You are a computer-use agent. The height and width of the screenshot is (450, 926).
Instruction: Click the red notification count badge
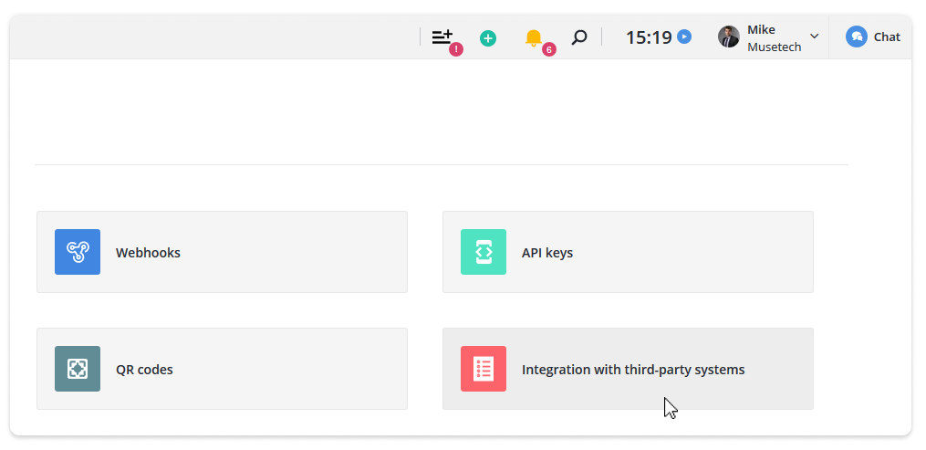(x=548, y=50)
